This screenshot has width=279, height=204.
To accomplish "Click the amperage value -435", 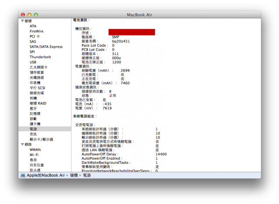I will (107, 104).
